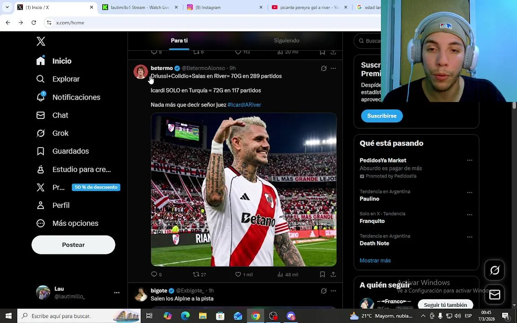Switch to picante pereyra YouTube tab
517x323 pixels.
coord(310,7)
